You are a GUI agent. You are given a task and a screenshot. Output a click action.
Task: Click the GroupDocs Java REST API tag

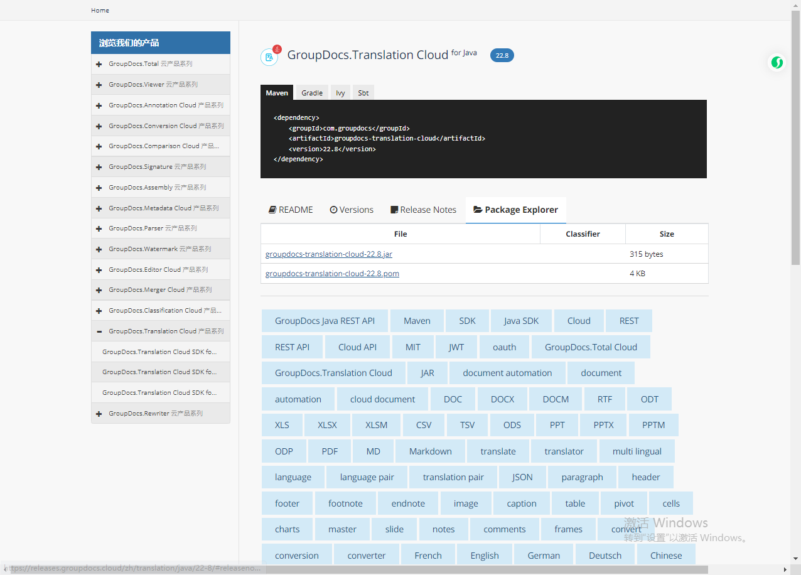(x=325, y=321)
